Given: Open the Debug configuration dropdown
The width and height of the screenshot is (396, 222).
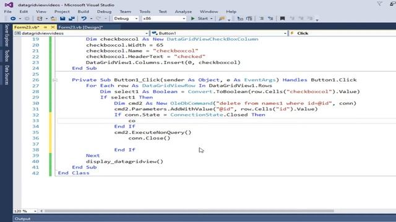Looking at the screenshot, I should click(x=126, y=18).
